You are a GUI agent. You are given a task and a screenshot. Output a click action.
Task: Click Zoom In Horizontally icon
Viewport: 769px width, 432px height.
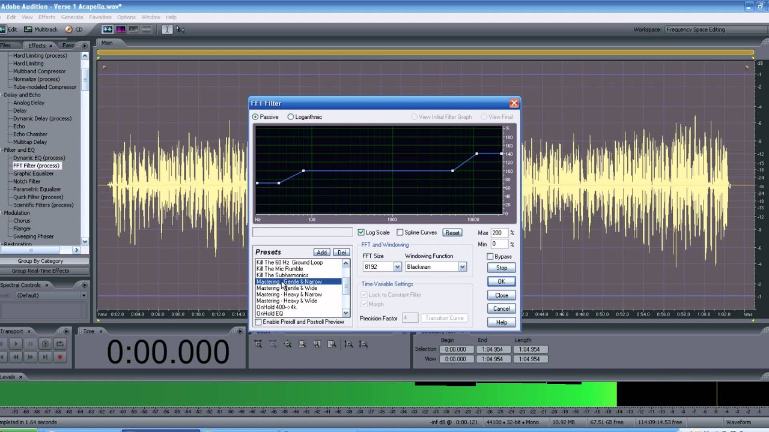pyautogui.click(x=258, y=344)
